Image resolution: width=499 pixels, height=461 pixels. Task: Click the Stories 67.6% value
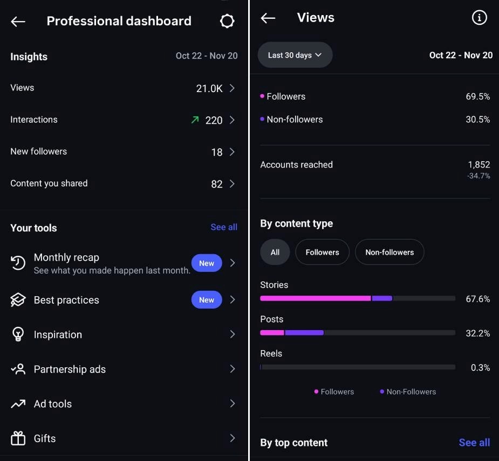click(x=477, y=299)
